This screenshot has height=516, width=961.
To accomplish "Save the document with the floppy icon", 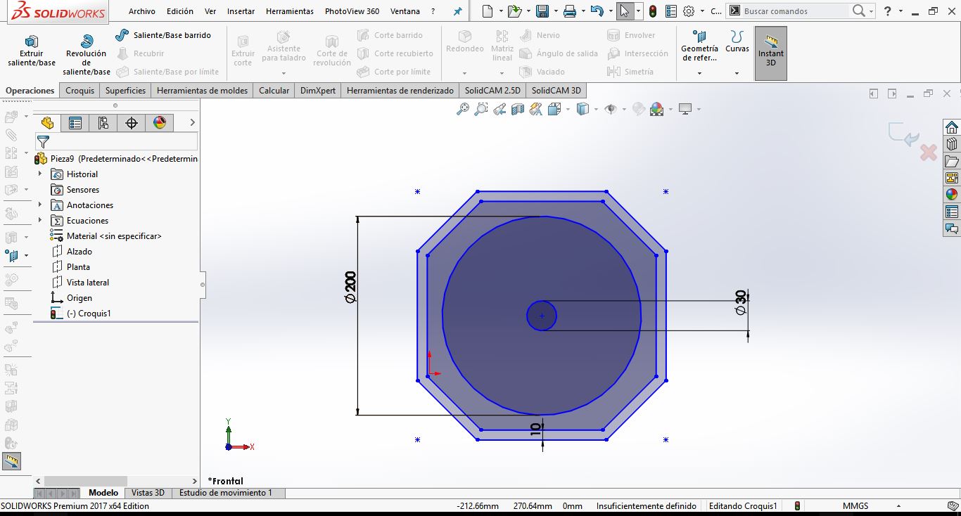I will coord(542,11).
